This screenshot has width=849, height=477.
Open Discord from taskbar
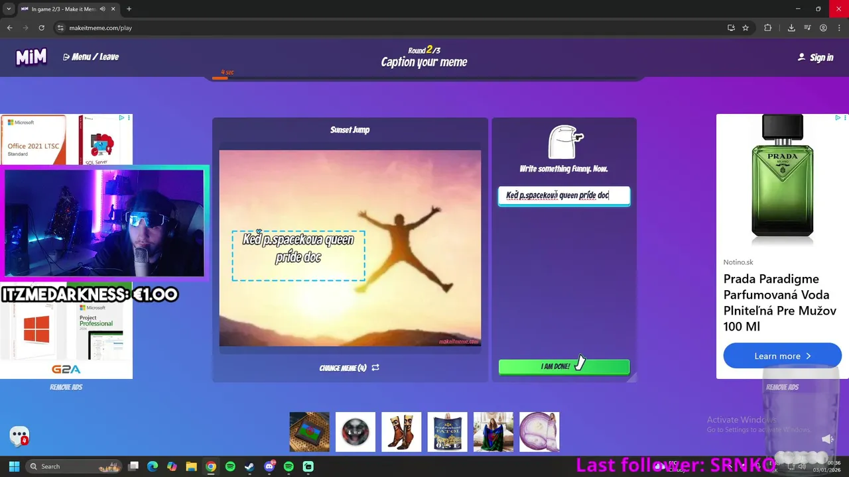tap(269, 466)
